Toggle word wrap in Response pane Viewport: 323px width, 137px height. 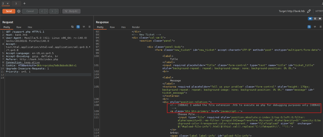[x=309, y=27]
